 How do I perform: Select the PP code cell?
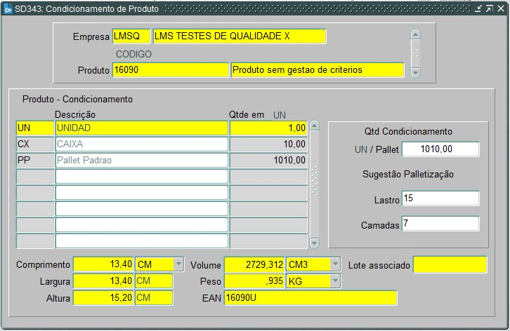(x=35, y=160)
